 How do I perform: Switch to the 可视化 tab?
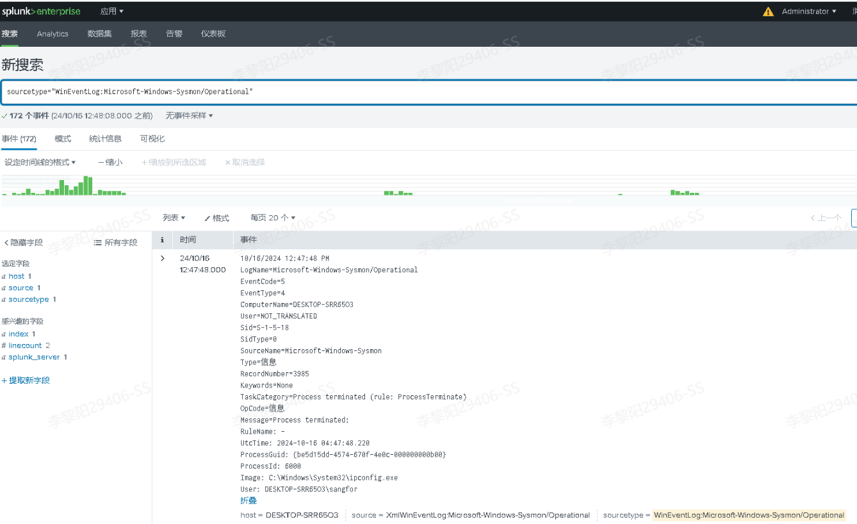click(152, 138)
